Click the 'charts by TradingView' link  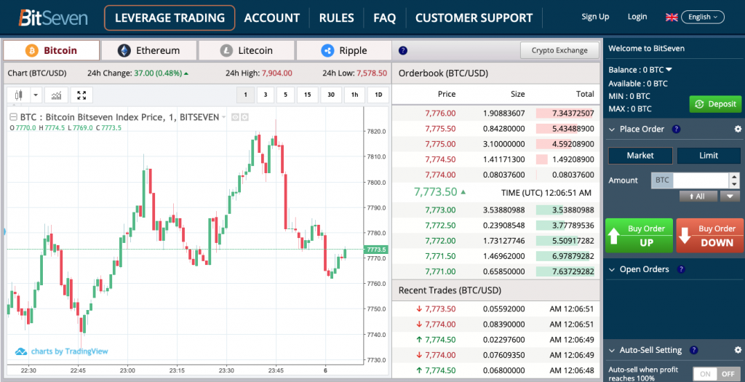point(69,351)
